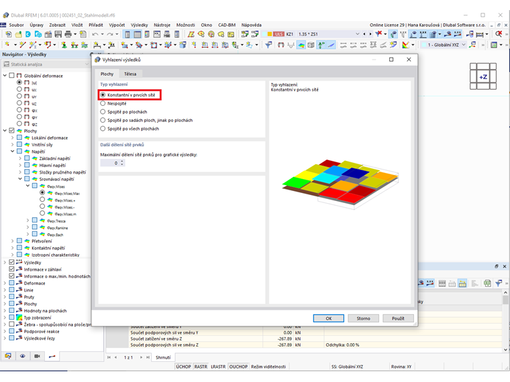
Task: Select 'Nespojitě' smoothing option
Action: (103, 103)
